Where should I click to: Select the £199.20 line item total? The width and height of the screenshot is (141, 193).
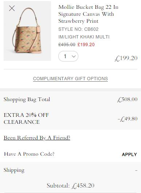pyautogui.click(x=126, y=58)
